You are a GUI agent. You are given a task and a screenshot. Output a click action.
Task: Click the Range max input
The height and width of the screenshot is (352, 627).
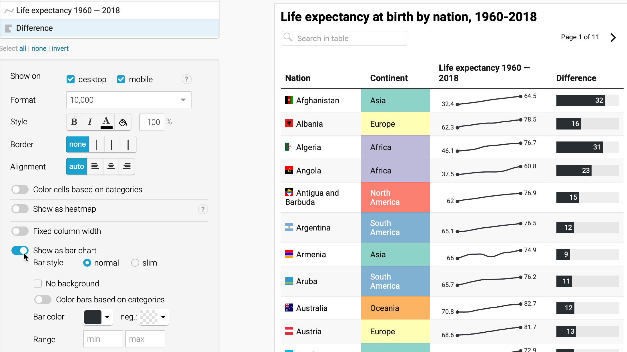[x=145, y=339]
